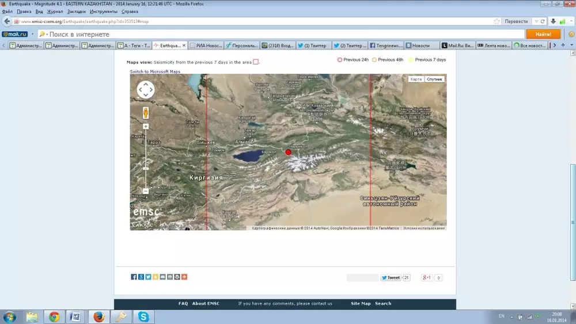Launch Chrome from the Windows taskbar
576x324 pixels.
coord(54,317)
